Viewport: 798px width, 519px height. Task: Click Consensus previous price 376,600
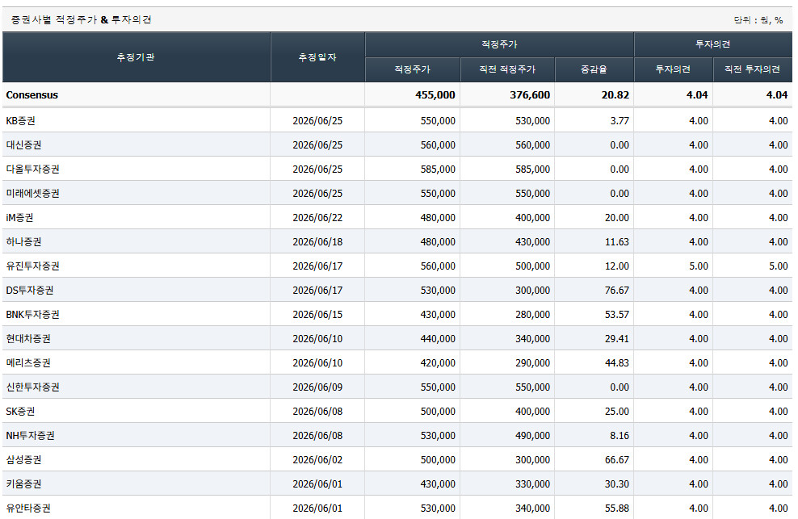coord(530,95)
